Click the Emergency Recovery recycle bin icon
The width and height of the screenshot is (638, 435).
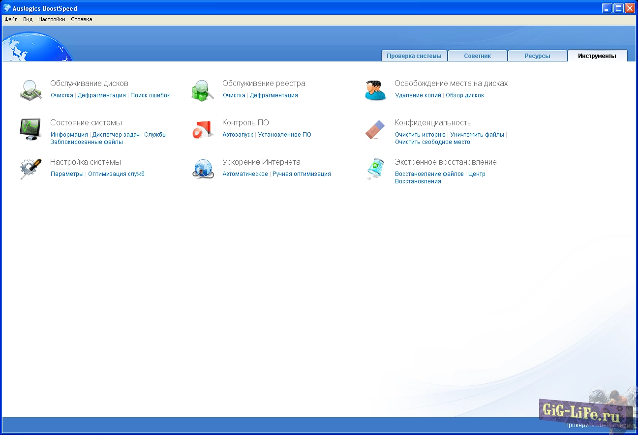click(x=375, y=169)
